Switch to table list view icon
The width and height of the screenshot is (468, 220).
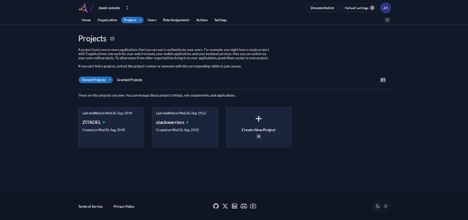point(383,80)
